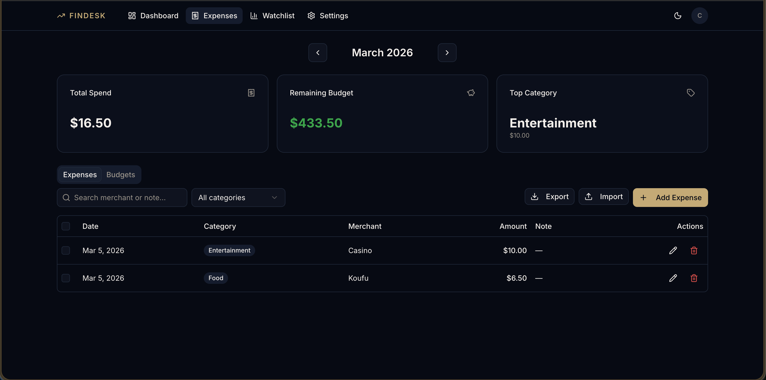Open the Expenses page from the navigation
The width and height of the screenshot is (766, 380).
point(214,15)
